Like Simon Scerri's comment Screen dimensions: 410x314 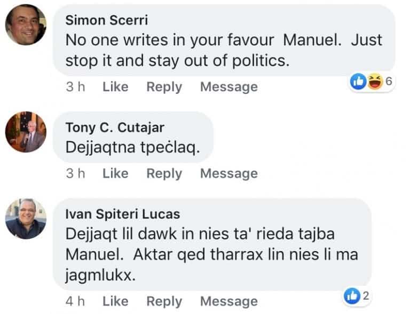[x=115, y=87]
